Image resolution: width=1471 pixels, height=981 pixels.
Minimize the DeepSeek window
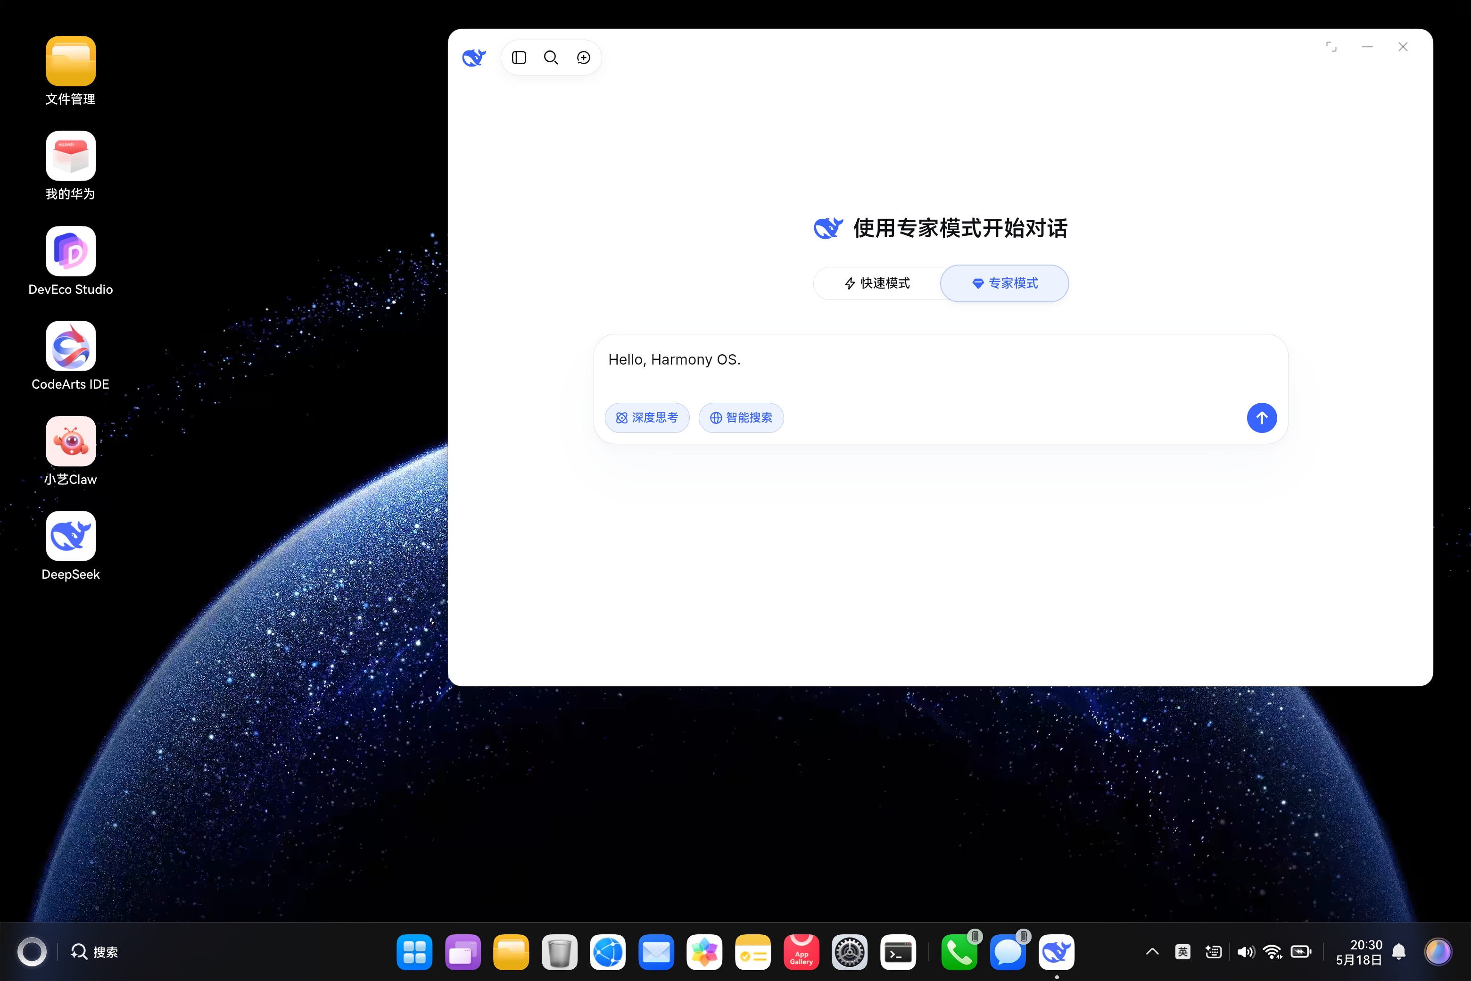(1367, 47)
